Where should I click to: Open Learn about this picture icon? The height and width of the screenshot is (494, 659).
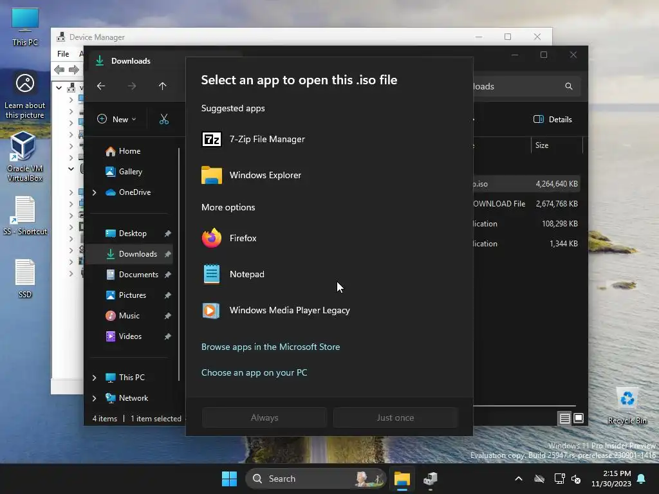point(25,96)
